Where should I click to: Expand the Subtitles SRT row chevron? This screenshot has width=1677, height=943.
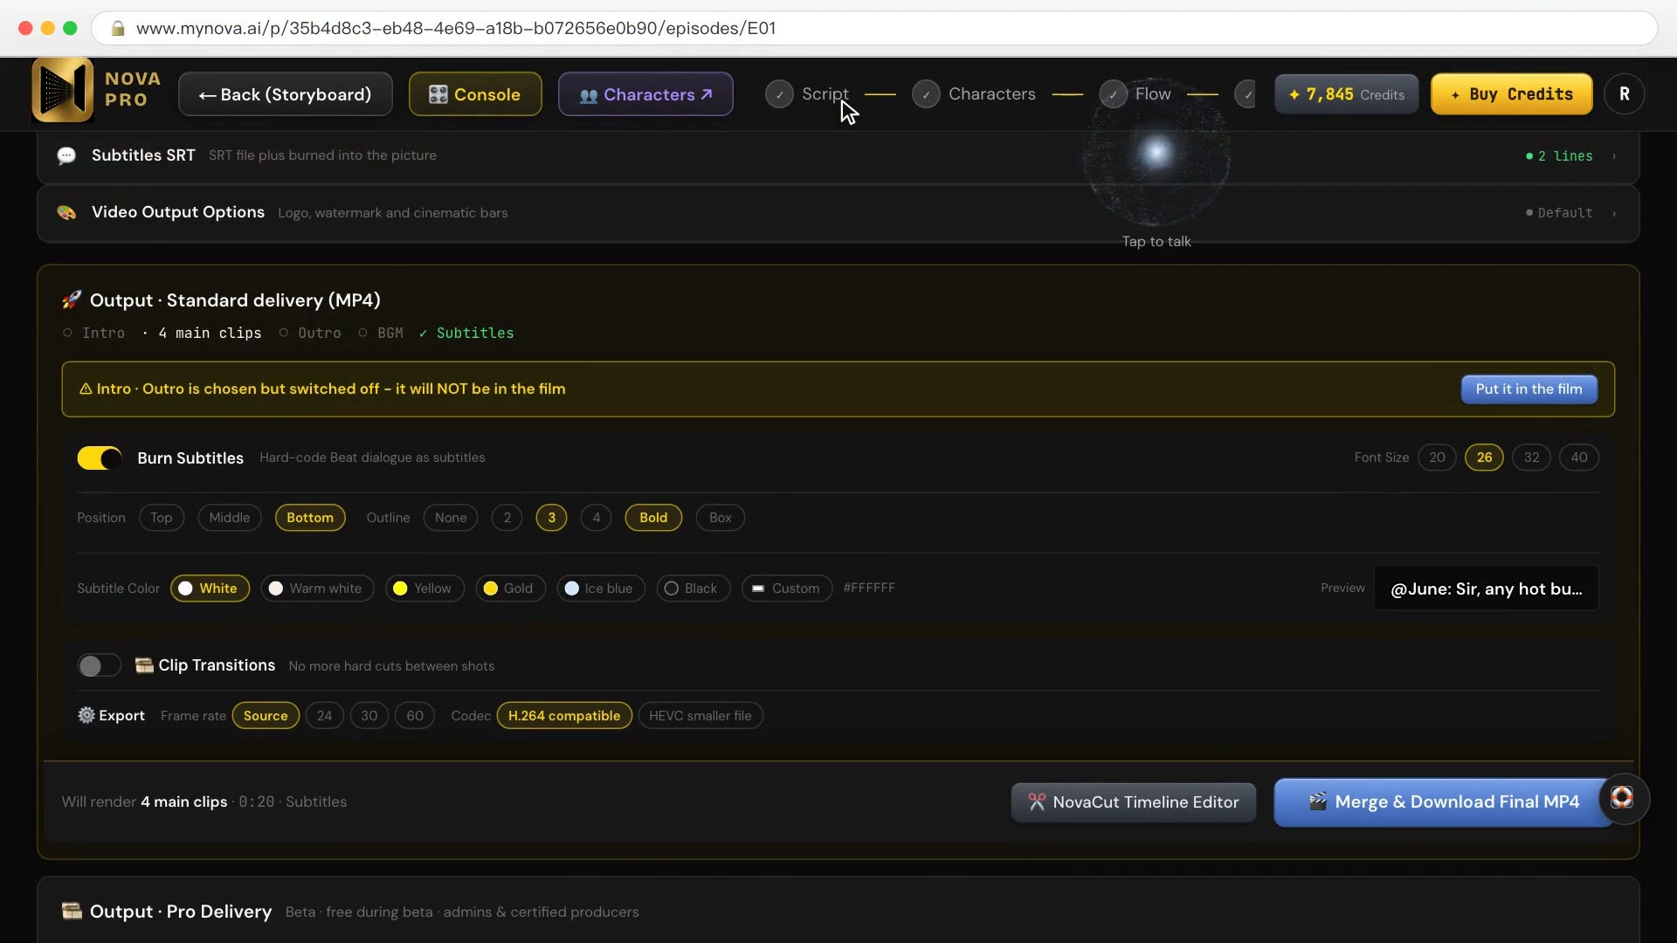tap(1614, 156)
